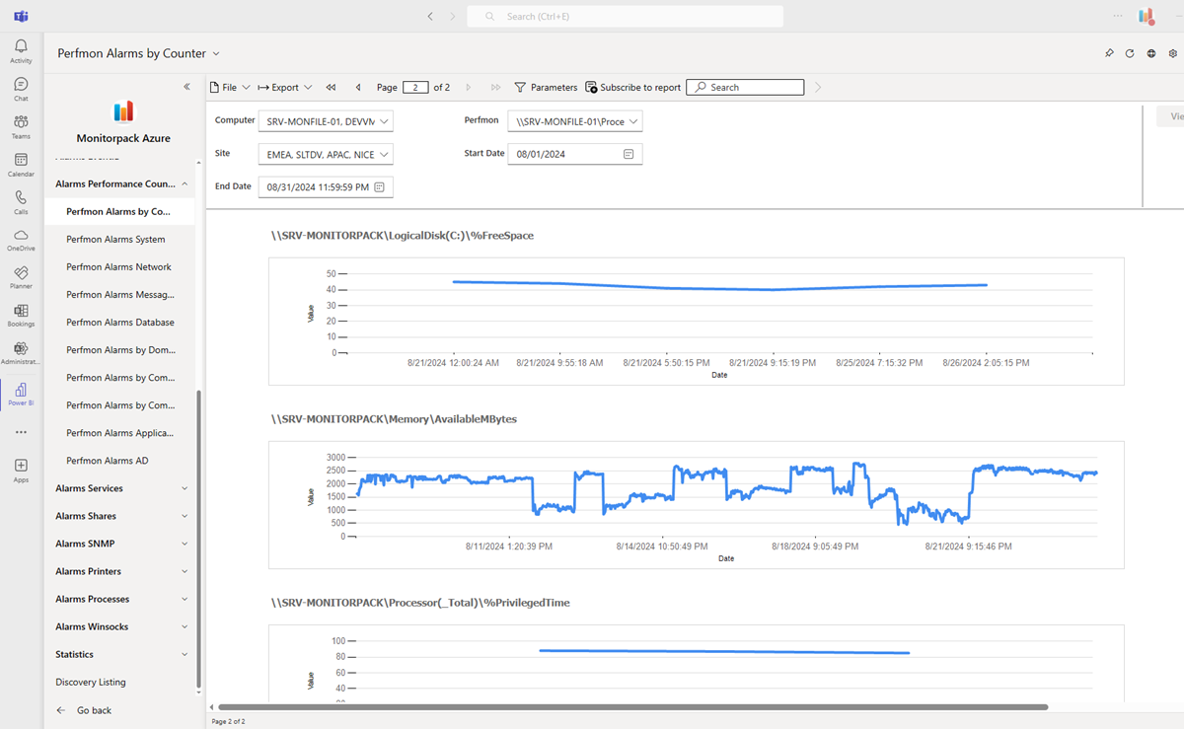This screenshot has height=729, width=1184.
Task: Click the report Search field
Action: pyautogui.click(x=745, y=88)
